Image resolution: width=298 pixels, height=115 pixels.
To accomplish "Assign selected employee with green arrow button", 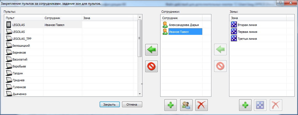I will [x=151, y=50].
